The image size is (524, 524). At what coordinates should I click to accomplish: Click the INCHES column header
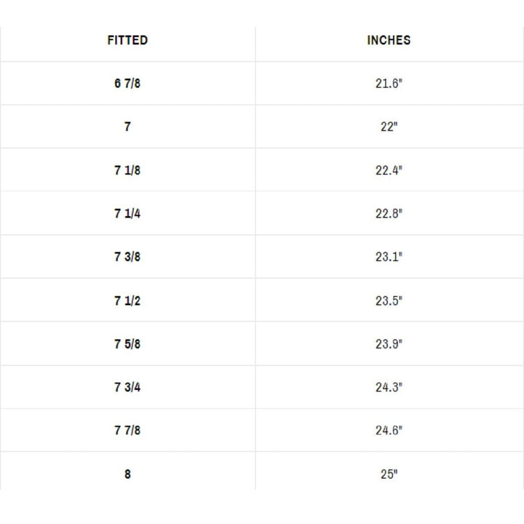click(389, 41)
